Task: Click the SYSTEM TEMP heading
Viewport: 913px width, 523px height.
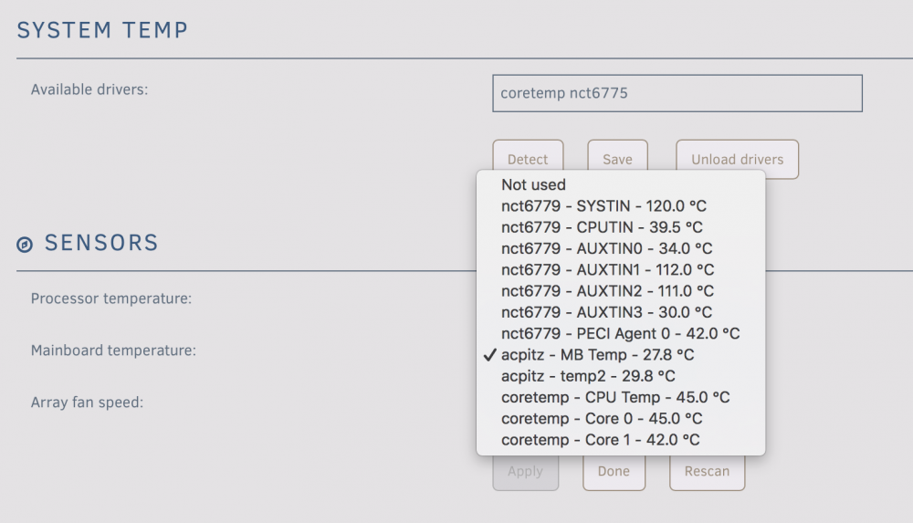Action: tap(102, 30)
